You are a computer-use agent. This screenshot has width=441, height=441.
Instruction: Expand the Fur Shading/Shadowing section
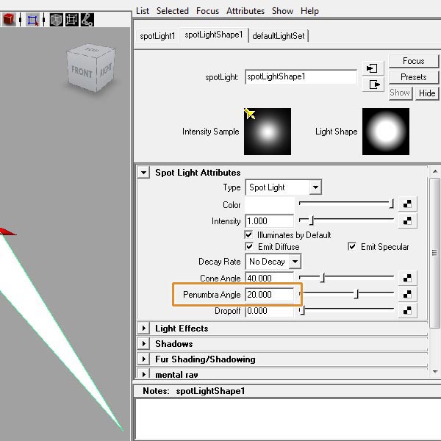click(x=144, y=359)
